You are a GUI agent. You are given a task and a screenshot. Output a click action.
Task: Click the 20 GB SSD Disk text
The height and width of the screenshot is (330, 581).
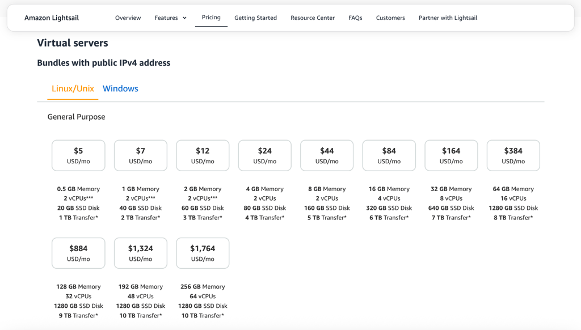[78, 208]
